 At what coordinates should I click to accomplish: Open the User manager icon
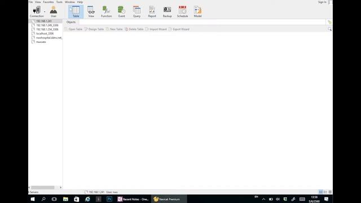coord(54,12)
